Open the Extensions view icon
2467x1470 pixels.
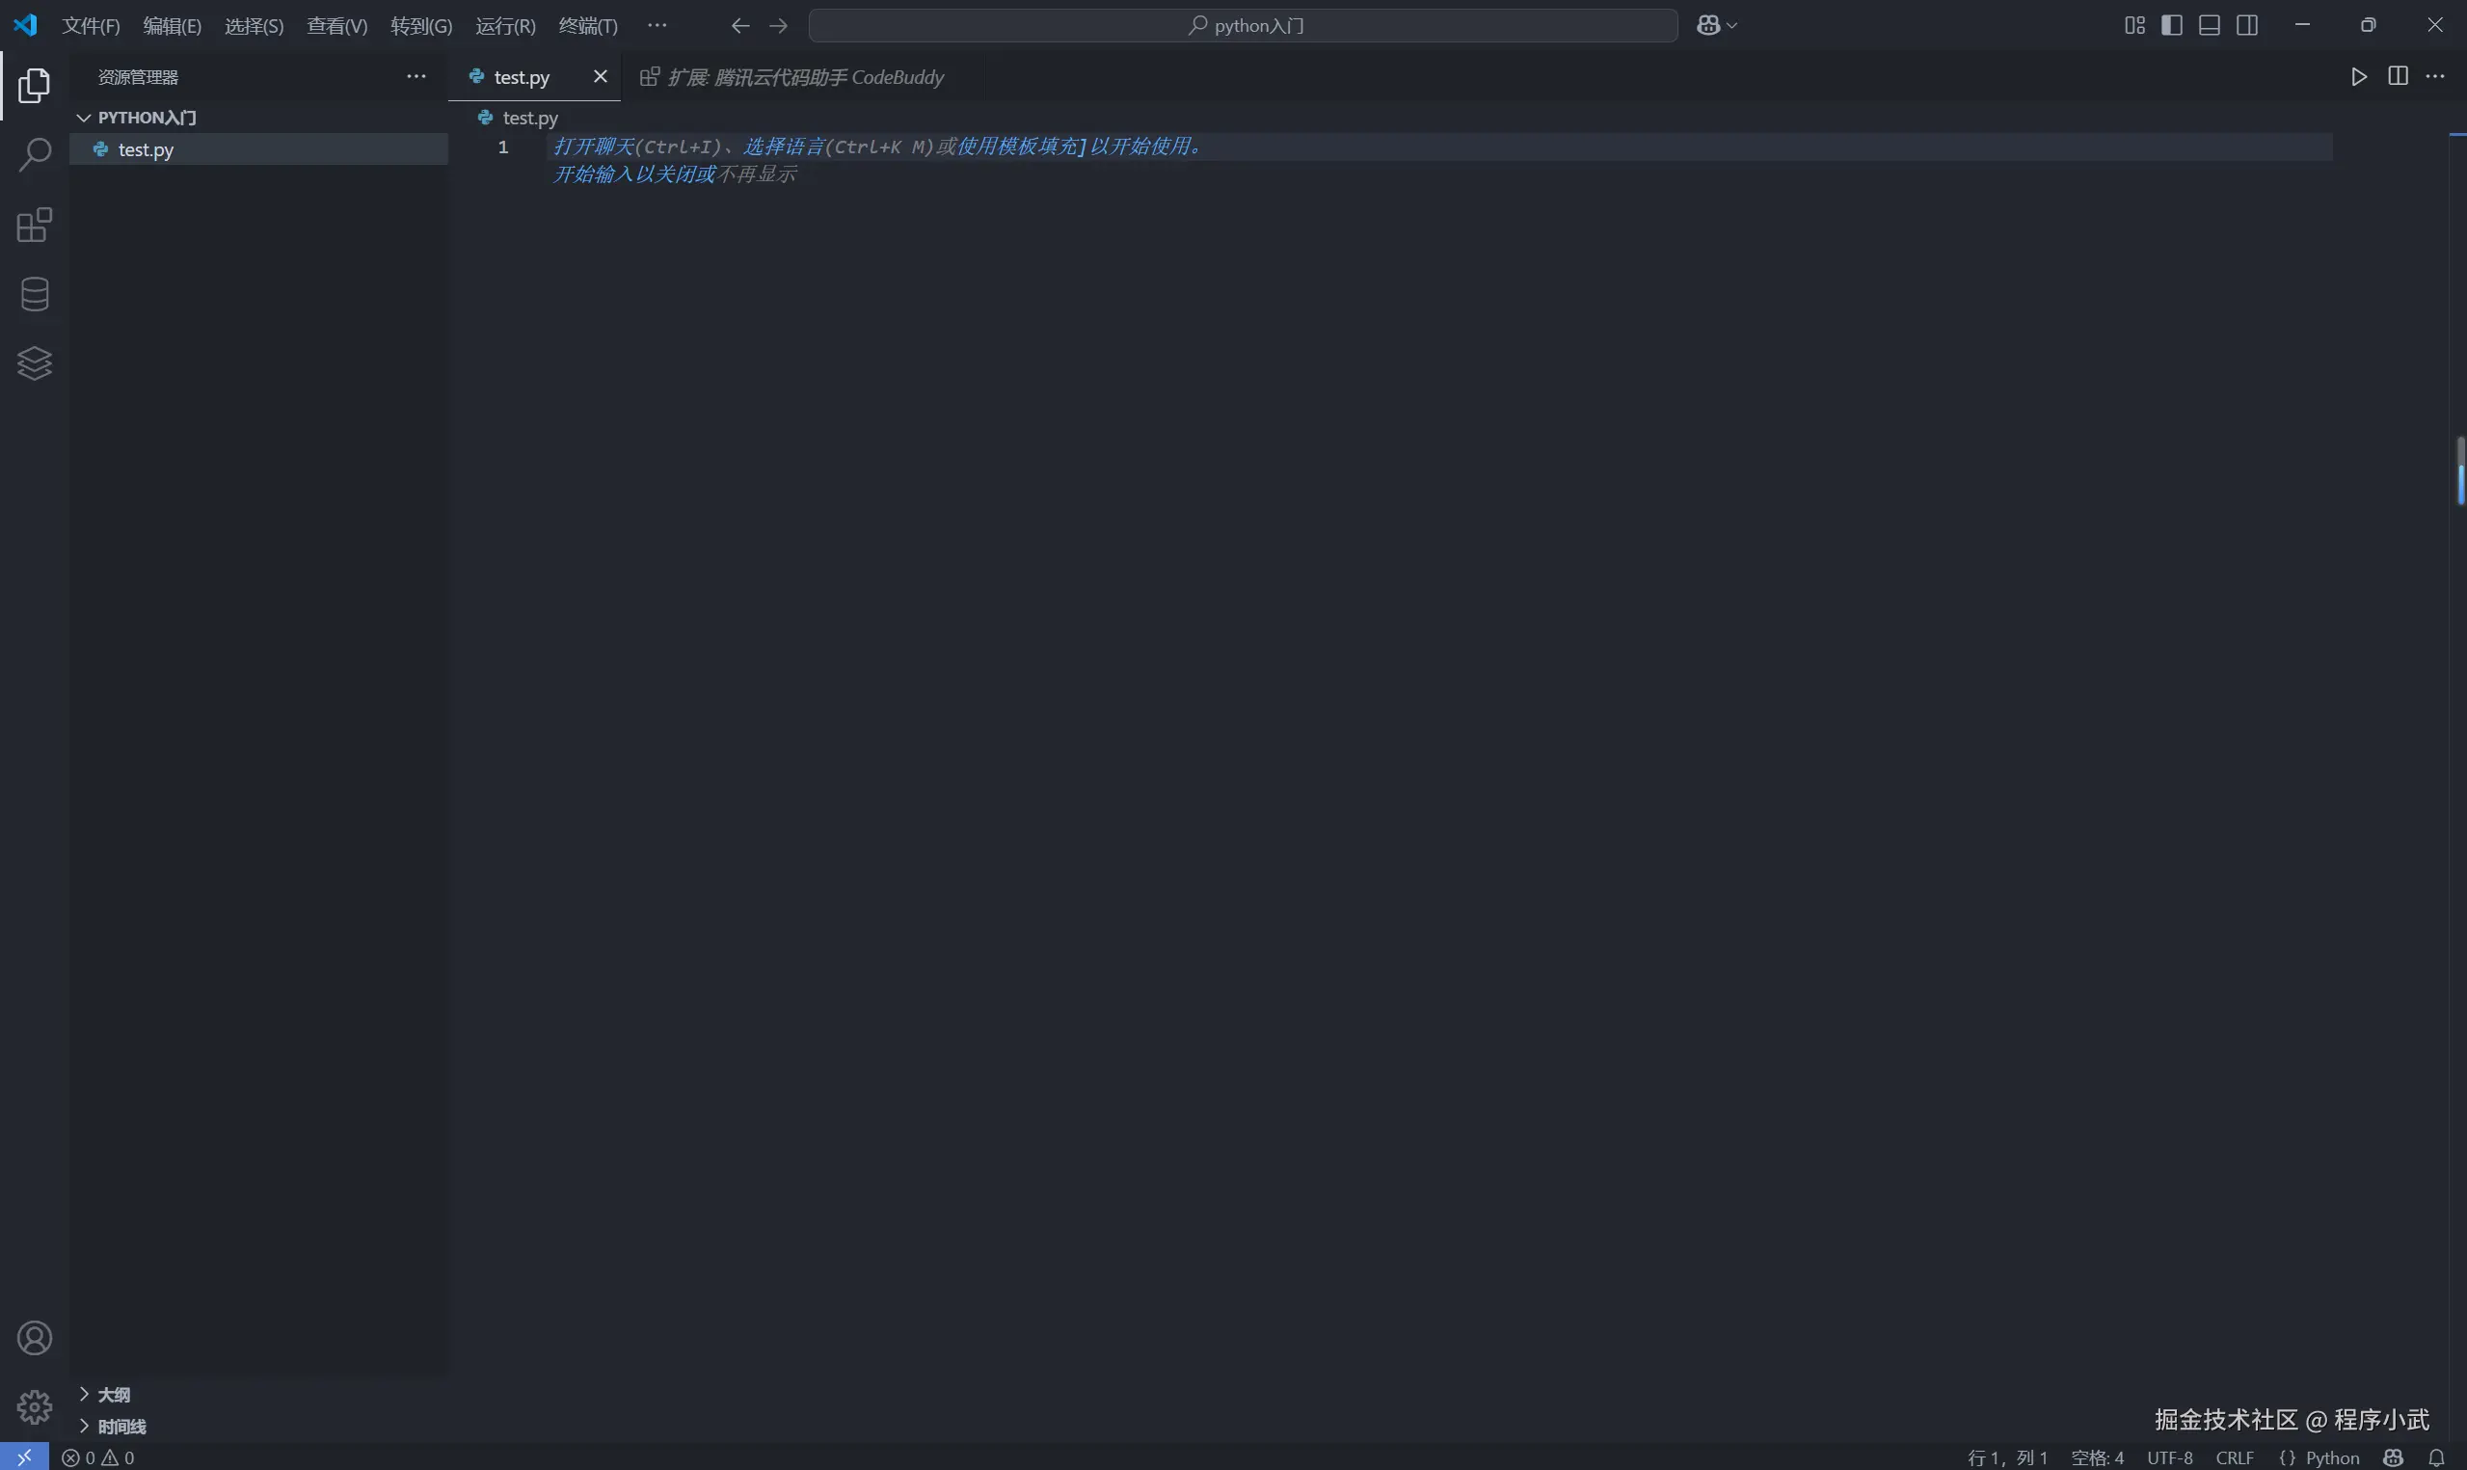click(35, 225)
